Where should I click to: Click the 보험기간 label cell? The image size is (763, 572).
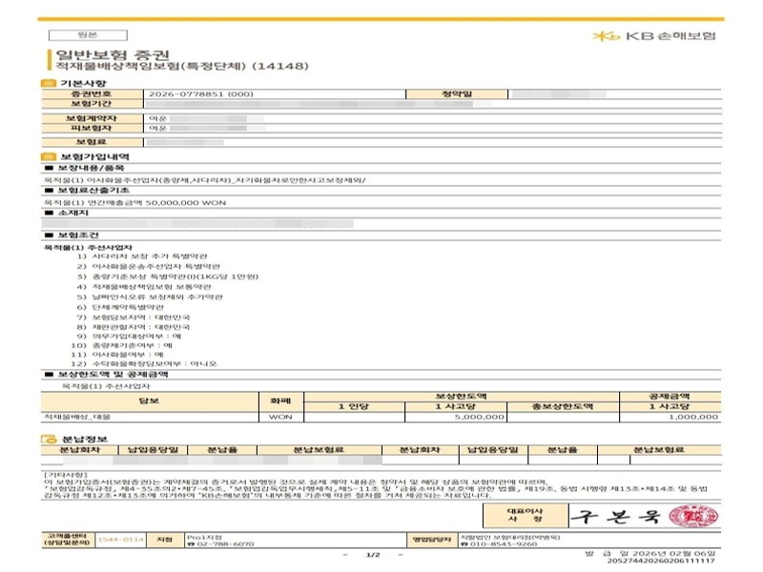click(93, 104)
